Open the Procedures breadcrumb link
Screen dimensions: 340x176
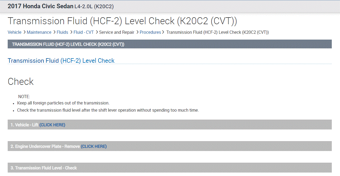150,32
